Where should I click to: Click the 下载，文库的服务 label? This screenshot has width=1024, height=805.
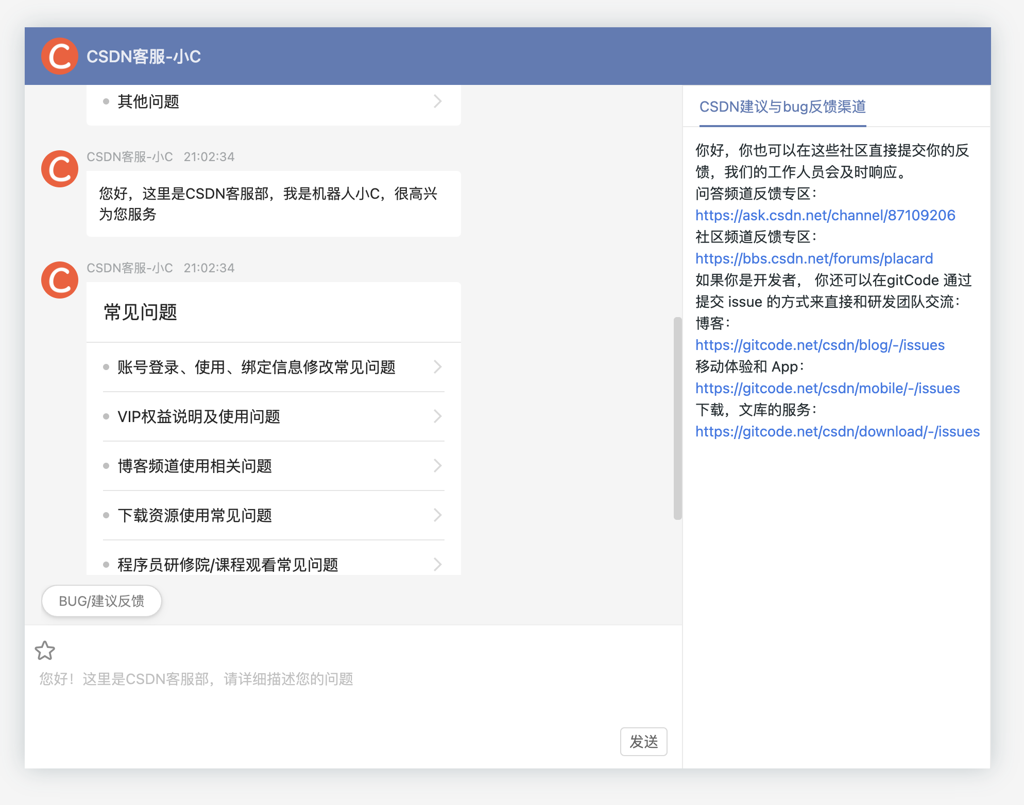click(x=756, y=410)
